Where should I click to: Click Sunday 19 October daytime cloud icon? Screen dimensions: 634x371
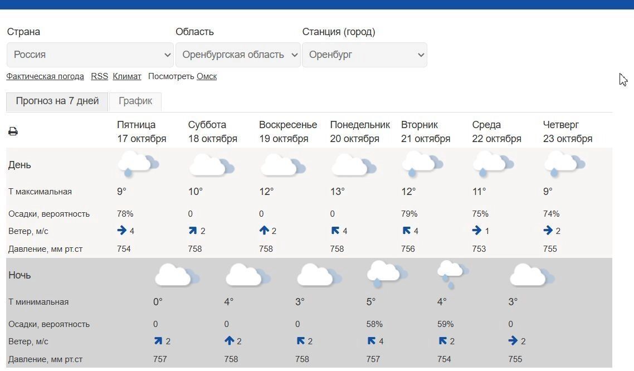pos(282,165)
